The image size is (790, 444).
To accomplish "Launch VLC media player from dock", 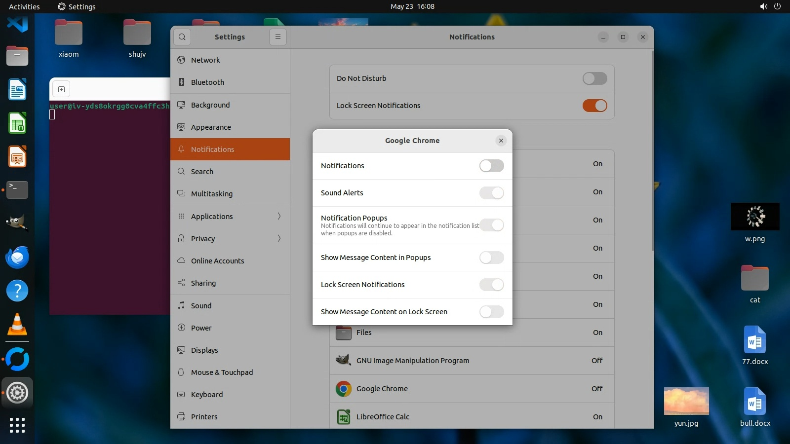I will coord(17,325).
